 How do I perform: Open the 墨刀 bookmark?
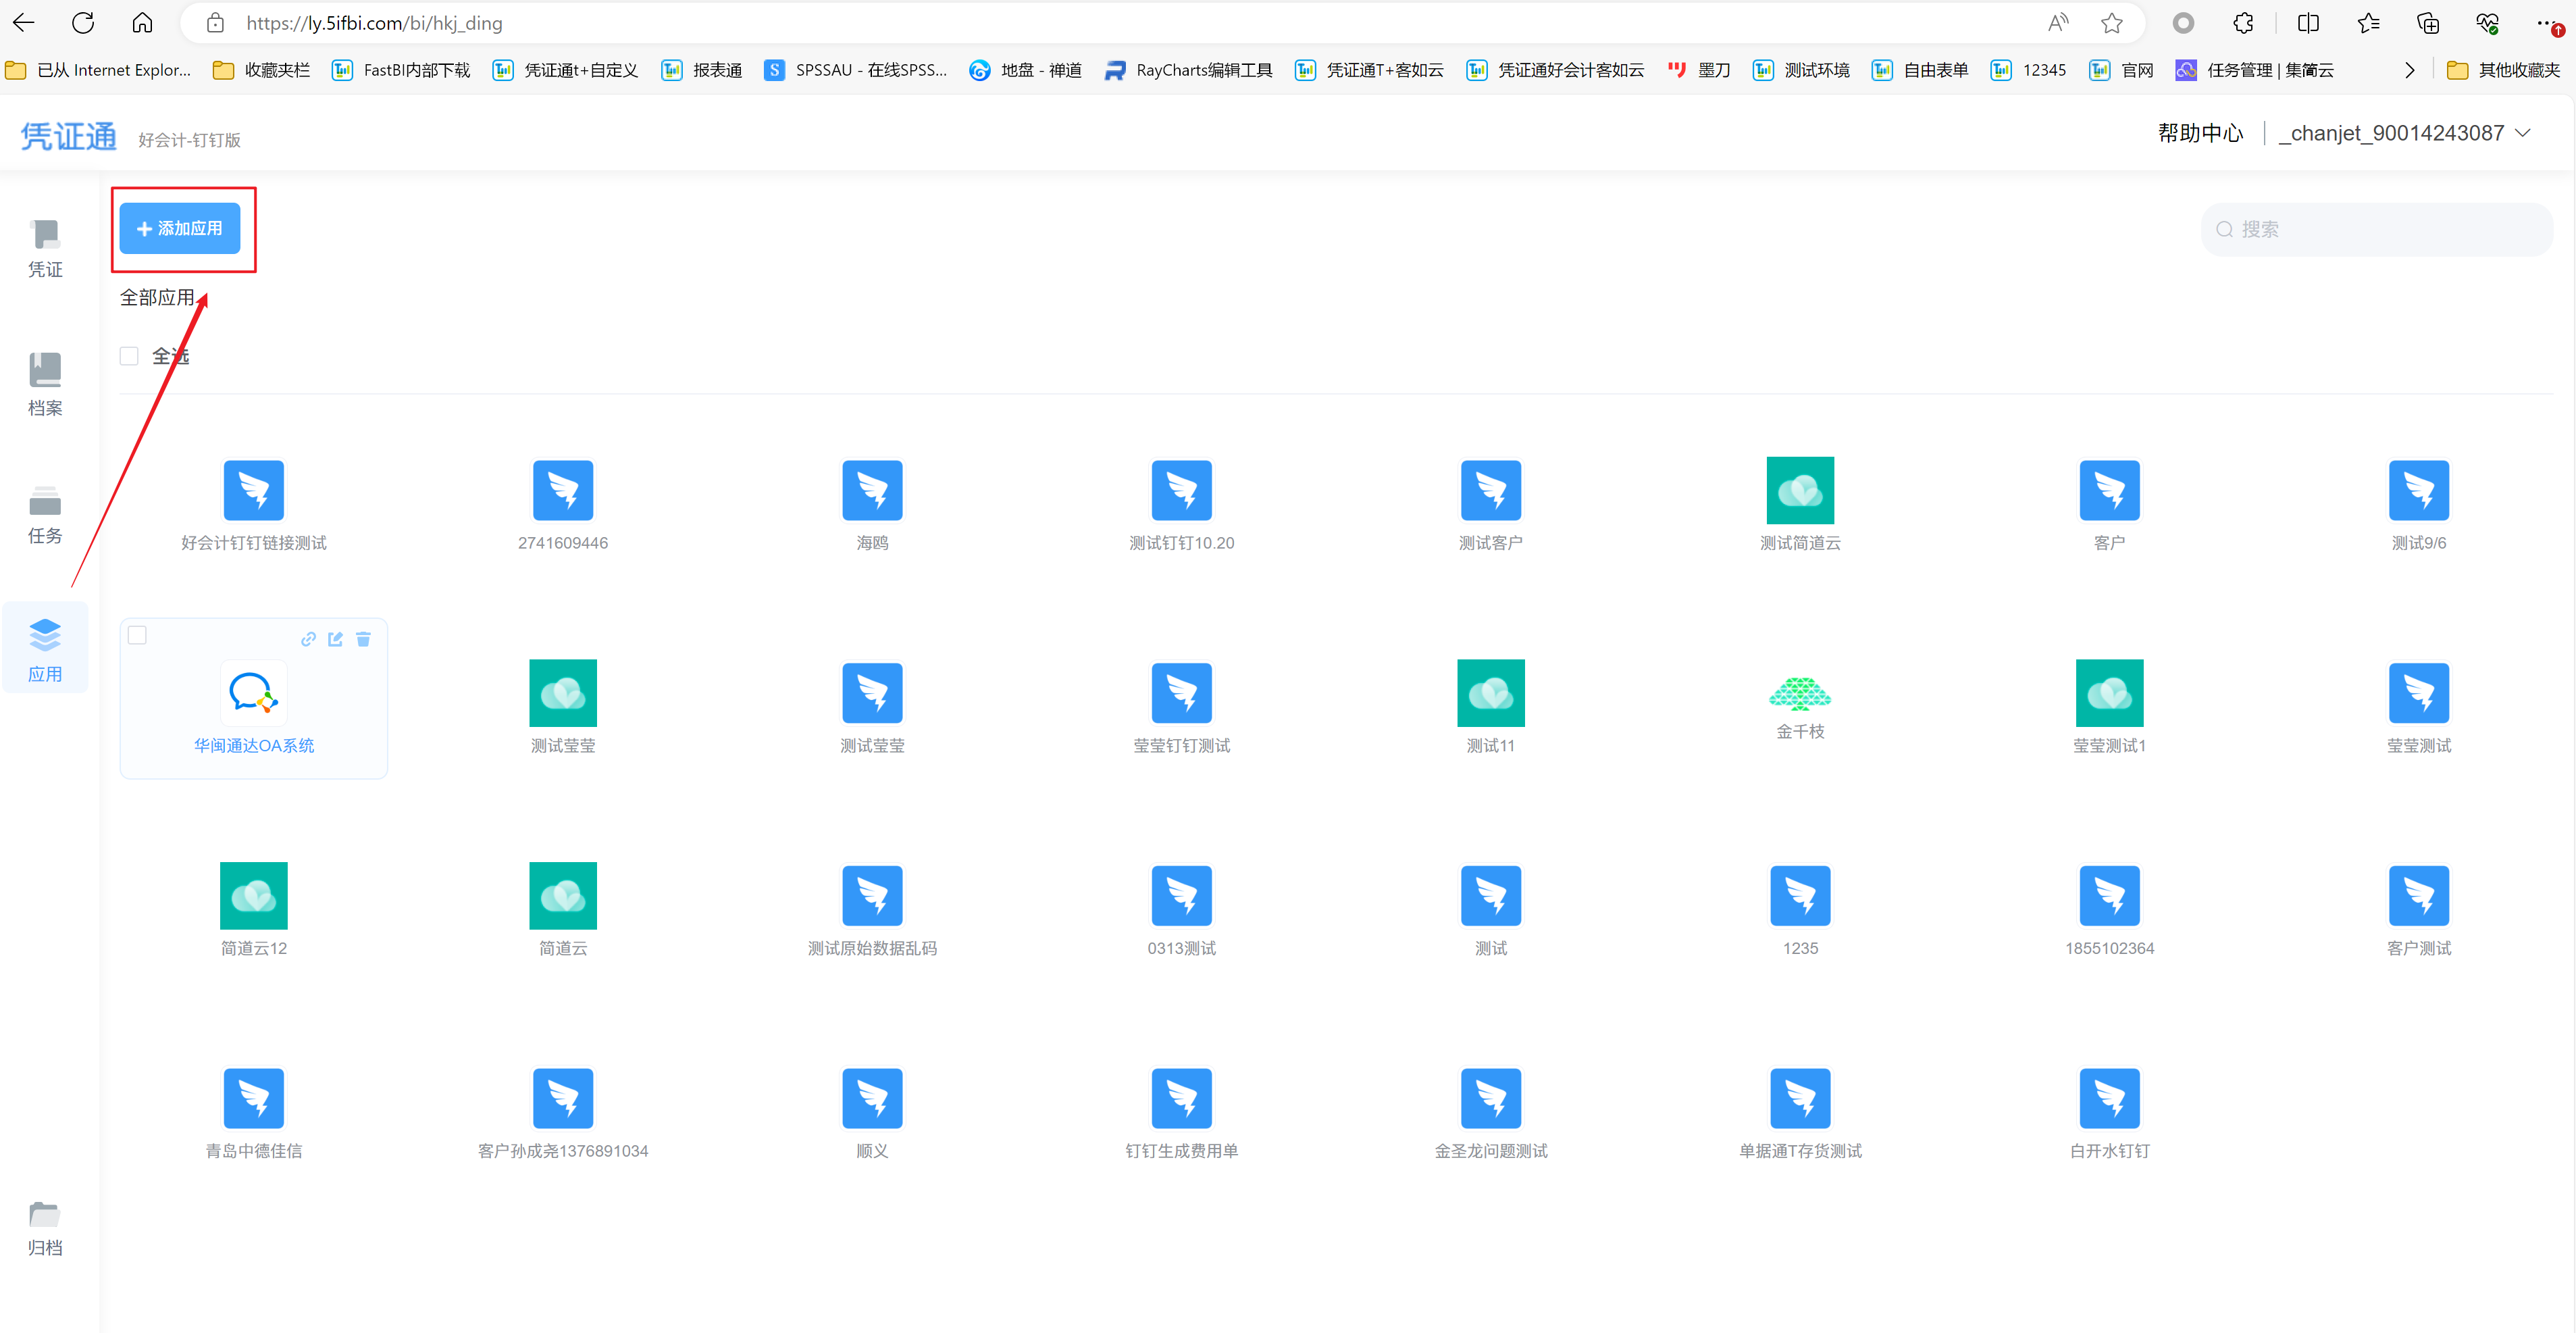[1698, 70]
